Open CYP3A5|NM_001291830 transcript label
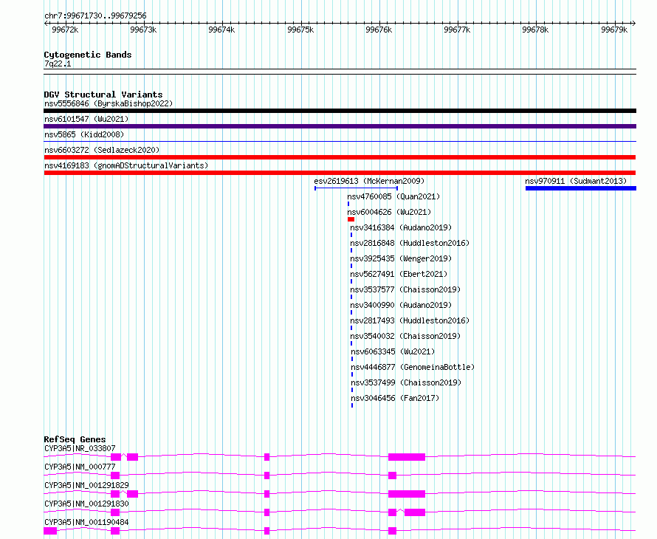 coord(86,504)
